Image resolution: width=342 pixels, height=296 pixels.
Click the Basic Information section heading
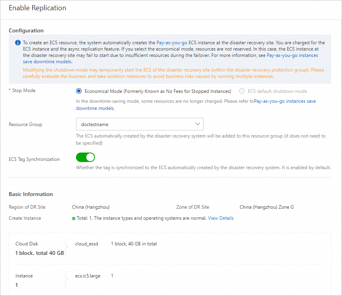coord(30,194)
